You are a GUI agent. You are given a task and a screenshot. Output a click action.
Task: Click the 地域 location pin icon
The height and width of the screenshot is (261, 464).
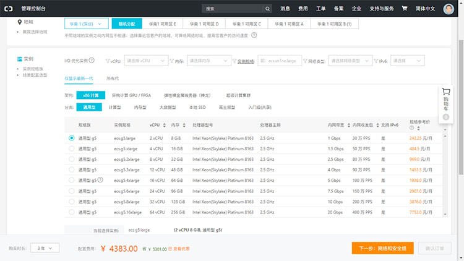(20, 22)
